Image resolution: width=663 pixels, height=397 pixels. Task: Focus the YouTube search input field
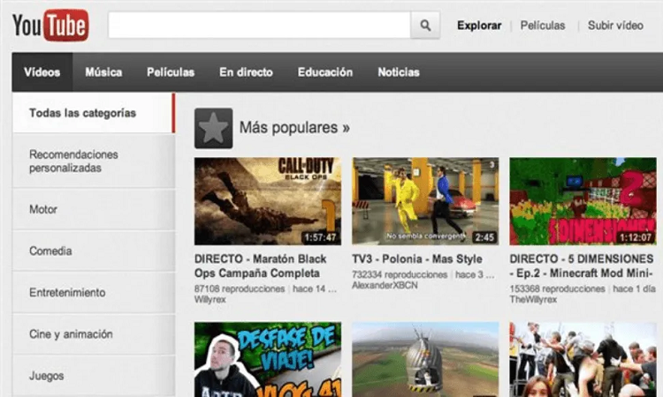point(259,26)
